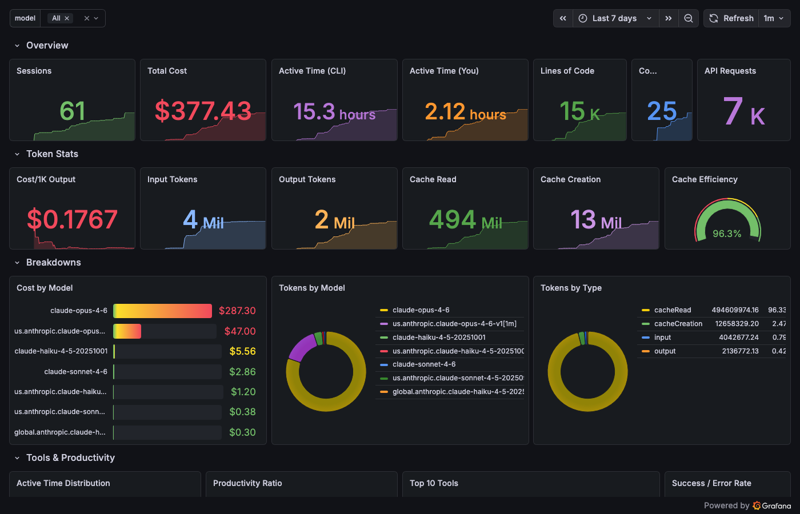Click the refresh sync arrows icon

coord(713,18)
